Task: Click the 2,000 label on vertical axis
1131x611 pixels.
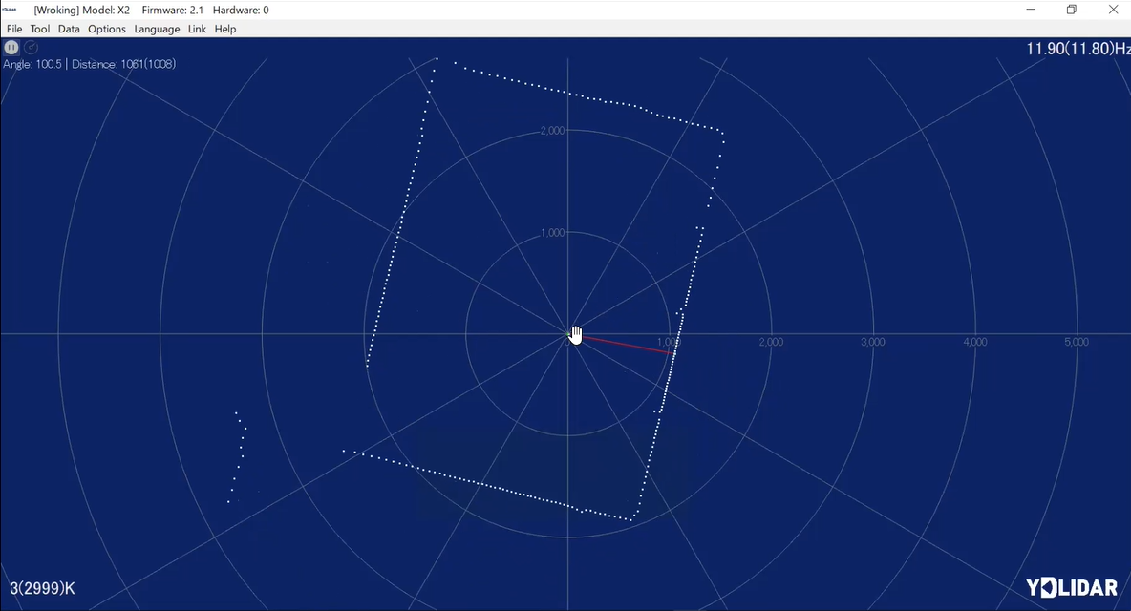Action: click(x=552, y=131)
